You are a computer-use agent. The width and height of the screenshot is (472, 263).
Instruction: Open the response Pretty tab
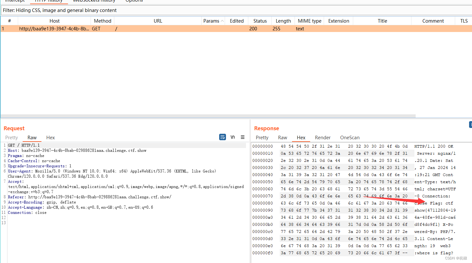tap(262, 138)
